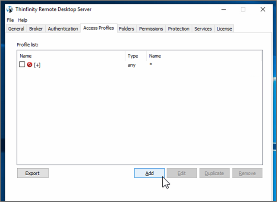Select the [+] profile row entry
The image size is (277, 202).
click(x=37, y=65)
